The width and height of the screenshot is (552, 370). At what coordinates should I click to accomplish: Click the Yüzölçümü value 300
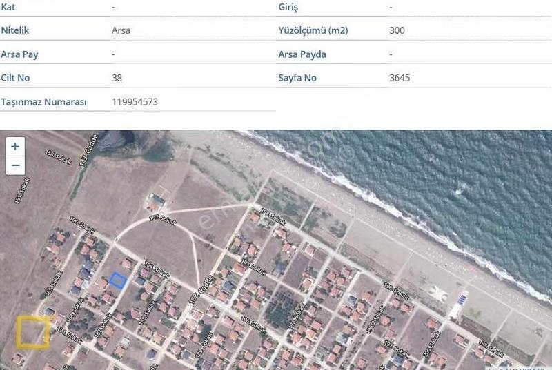point(397,30)
